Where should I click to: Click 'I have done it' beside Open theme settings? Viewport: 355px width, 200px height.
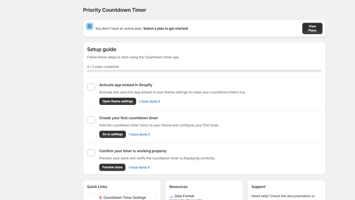(x=150, y=101)
